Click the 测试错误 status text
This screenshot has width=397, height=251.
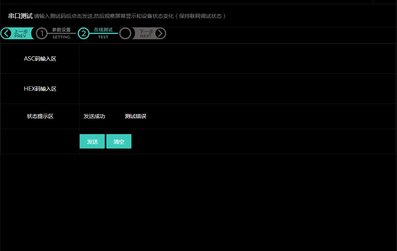[x=136, y=117]
